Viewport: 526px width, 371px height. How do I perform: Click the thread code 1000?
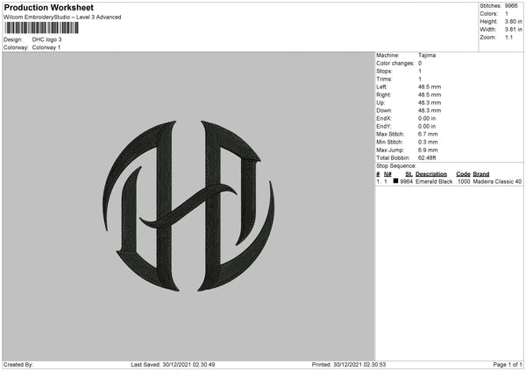click(x=464, y=182)
